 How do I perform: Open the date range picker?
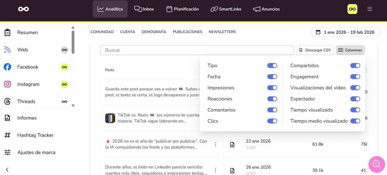[345, 32]
